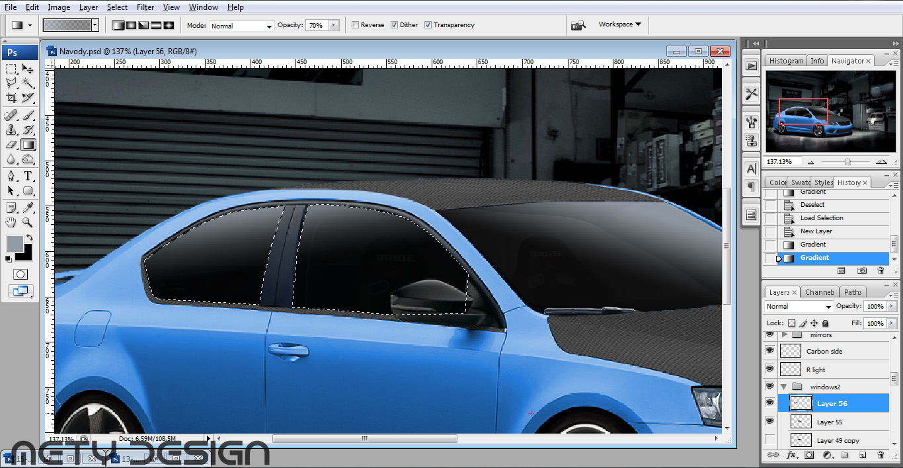
Task: Select the Rectangular Marquee tool
Action: (11, 69)
